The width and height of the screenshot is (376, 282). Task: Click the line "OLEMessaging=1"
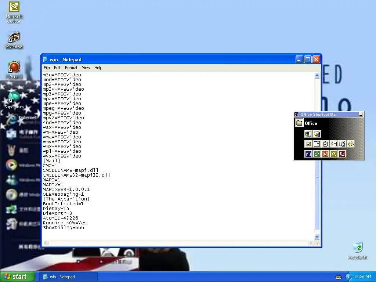click(63, 194)
